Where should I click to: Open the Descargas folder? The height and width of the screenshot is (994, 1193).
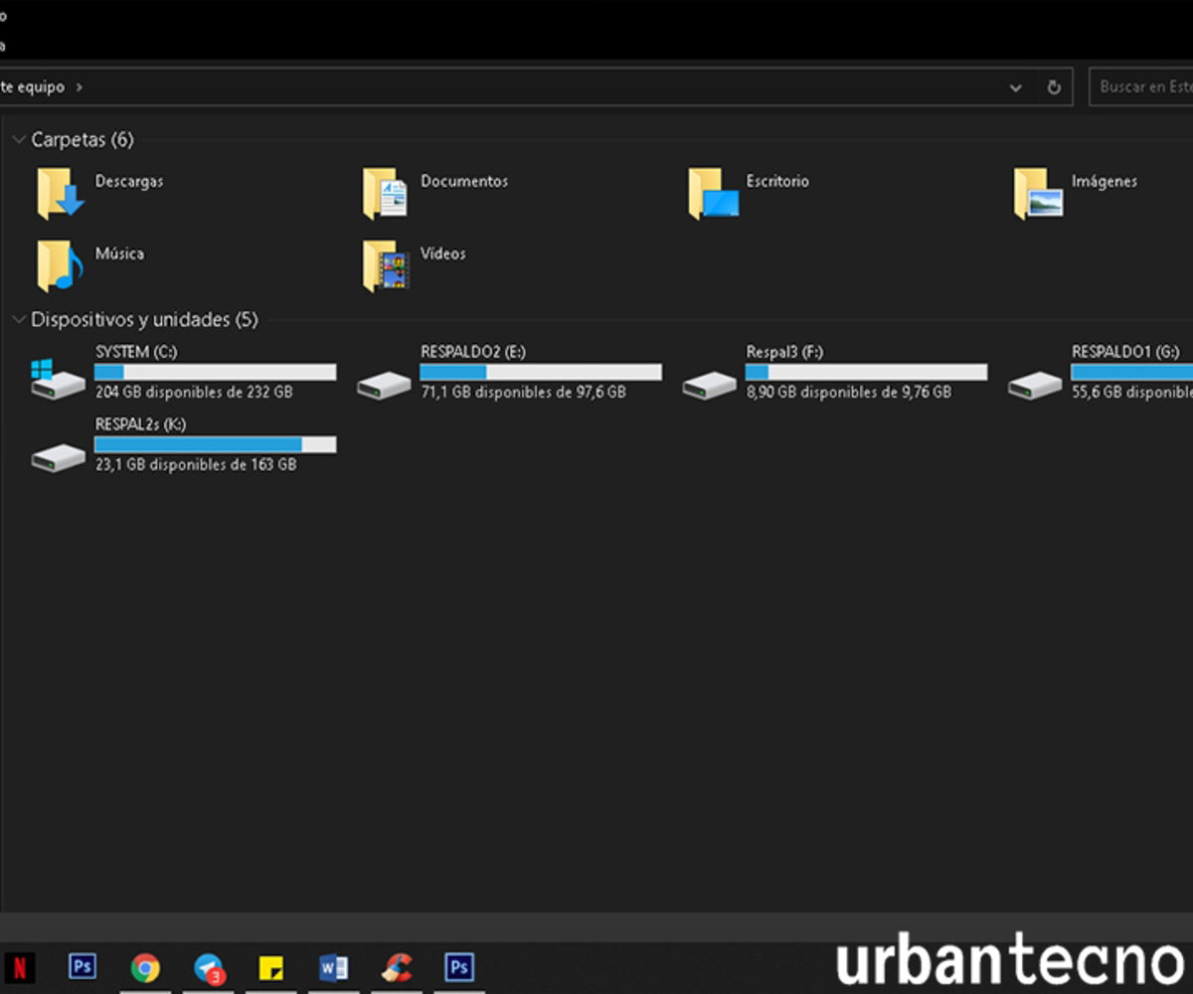pos(128,181)
